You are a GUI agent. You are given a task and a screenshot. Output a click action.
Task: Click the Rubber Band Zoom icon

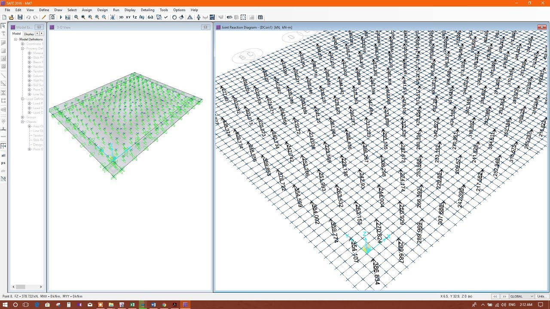[x=76, y=17]
